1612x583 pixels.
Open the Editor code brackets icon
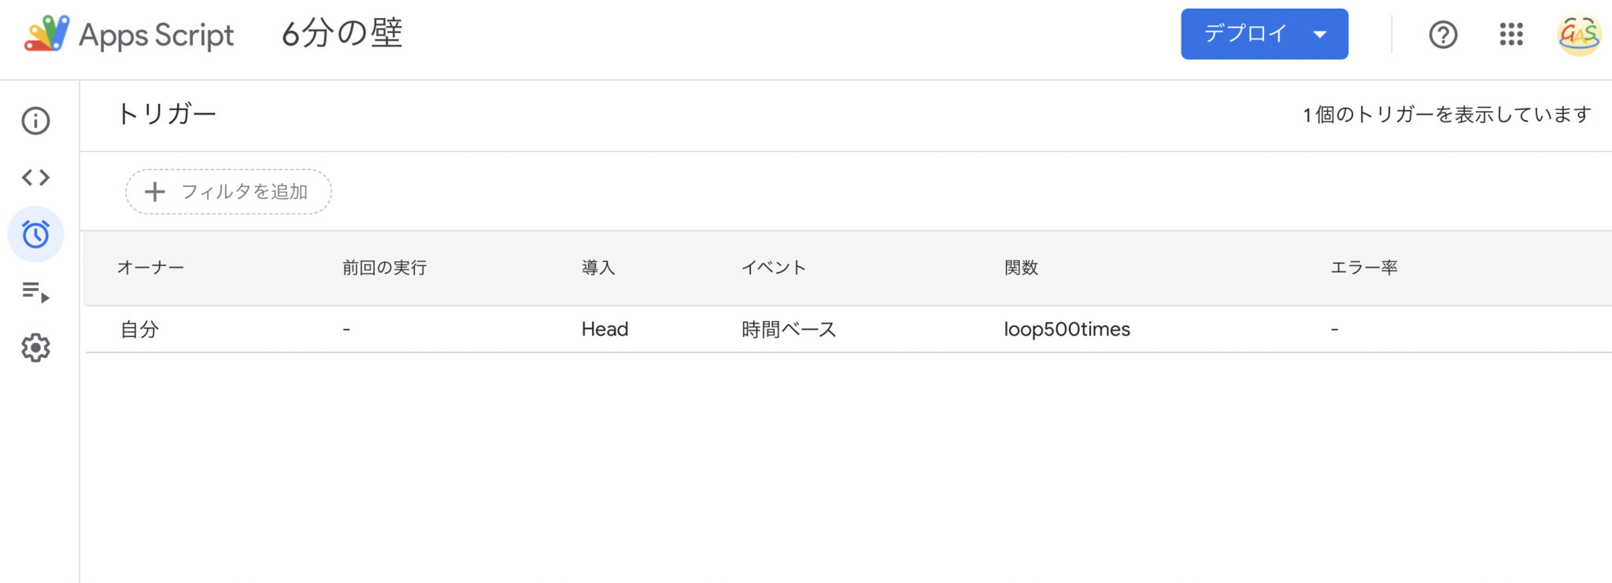(35, 177)
